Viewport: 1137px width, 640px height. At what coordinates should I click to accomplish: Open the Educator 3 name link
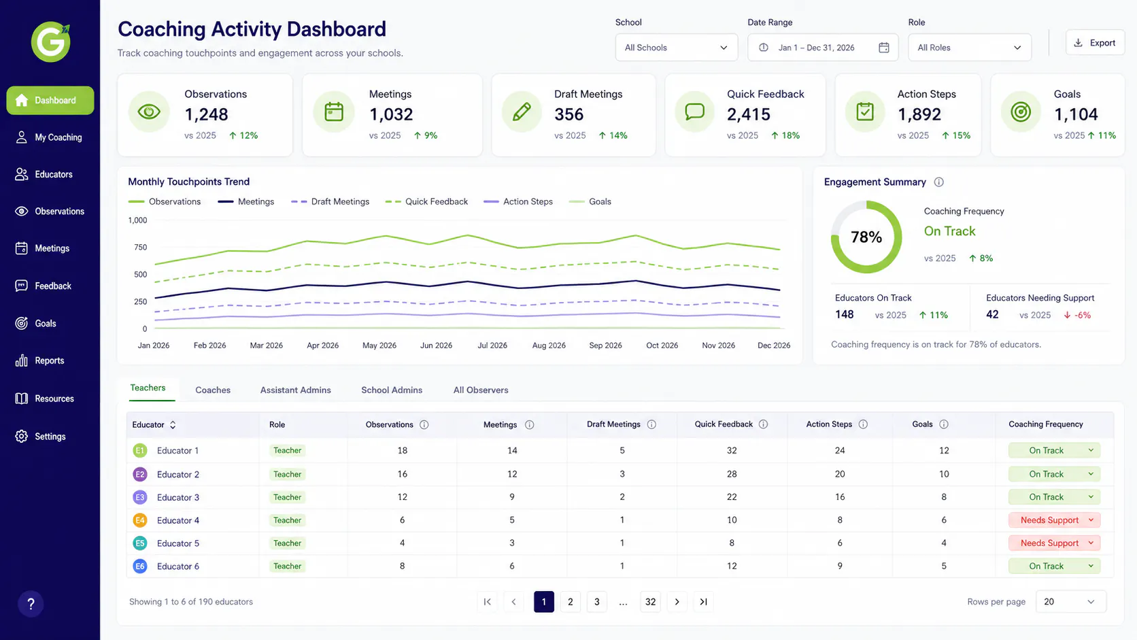coord(178,497)
